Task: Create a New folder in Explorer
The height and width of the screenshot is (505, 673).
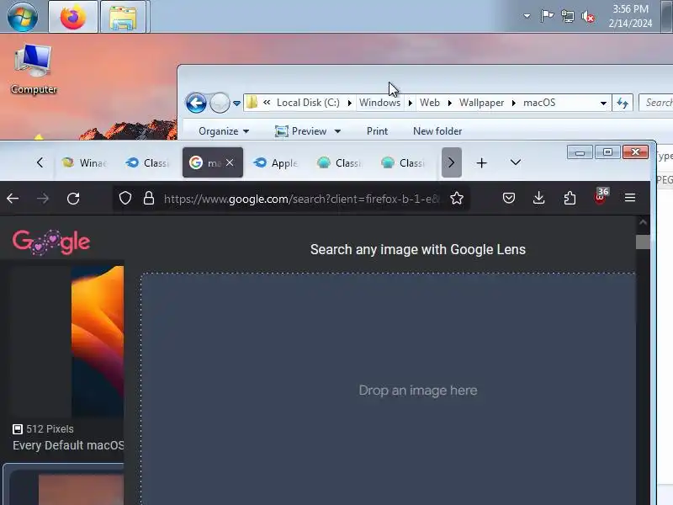Action: [x=437, y=131]
